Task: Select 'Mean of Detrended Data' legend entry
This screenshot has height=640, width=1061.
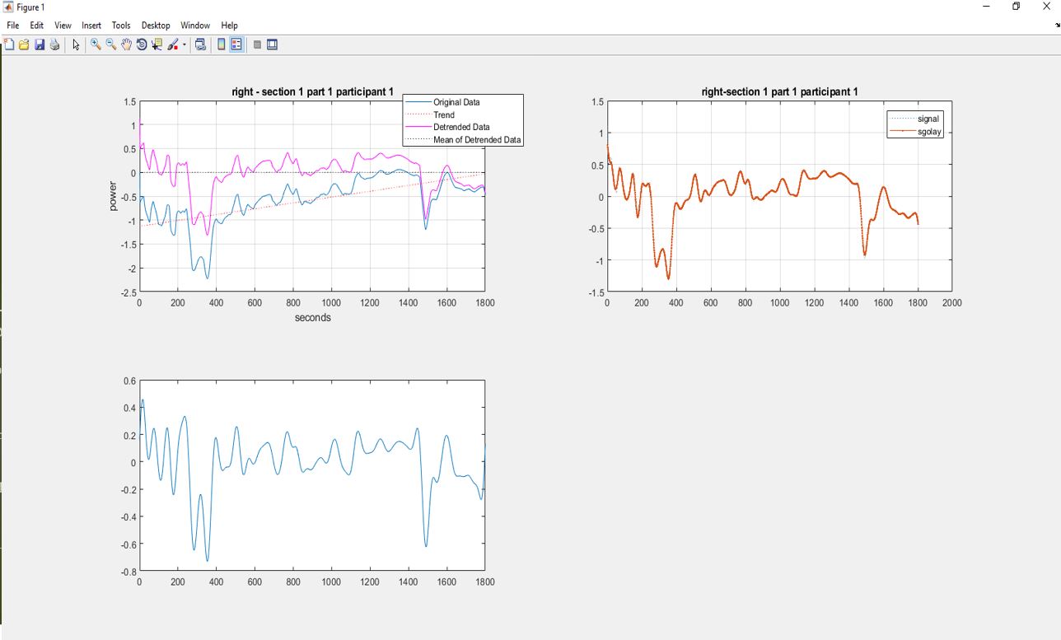Action: pyautogui.click(x=477, y=139)
